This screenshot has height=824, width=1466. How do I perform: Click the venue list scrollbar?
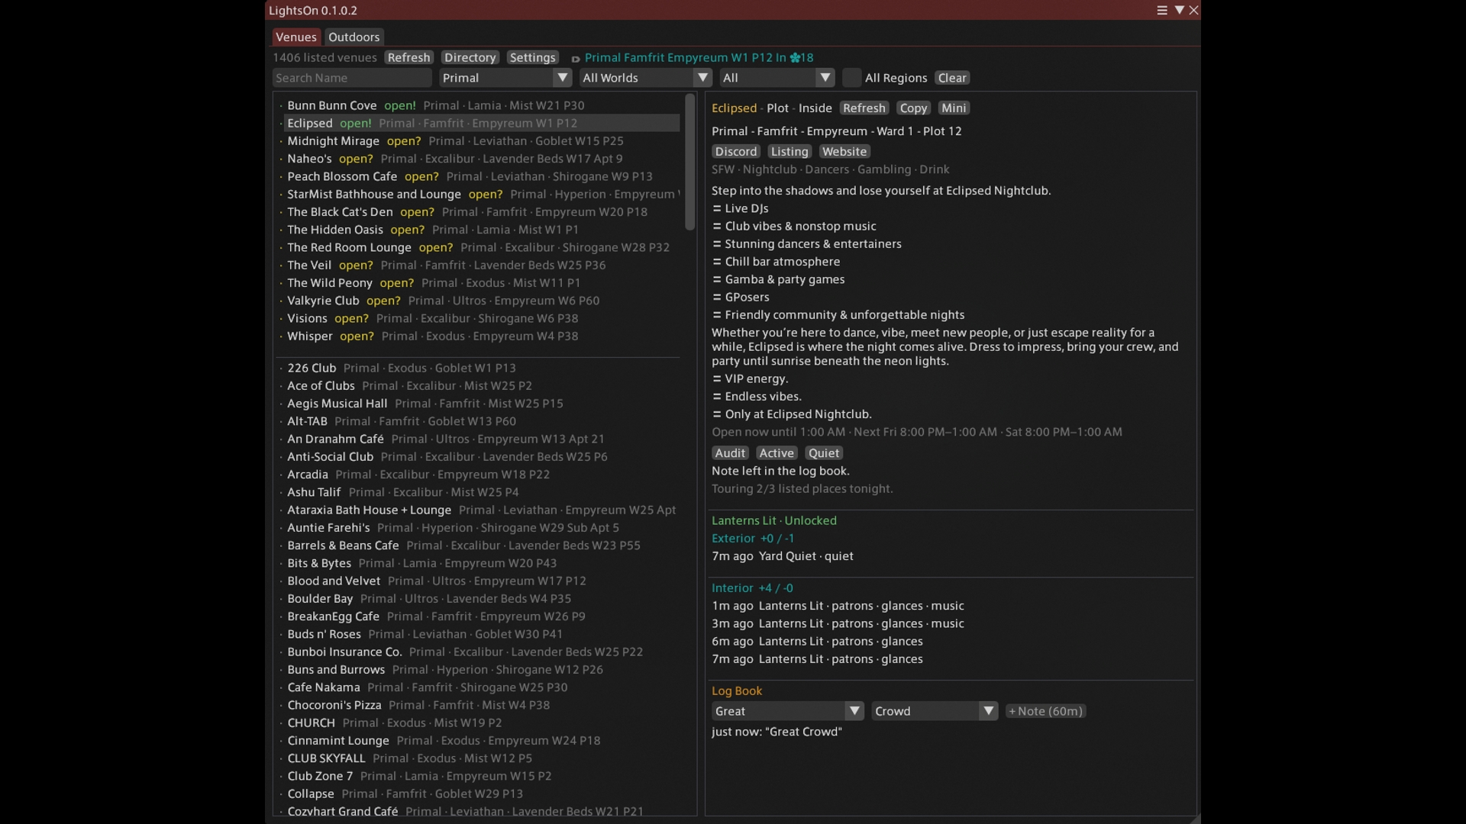[x=690, y=162]
